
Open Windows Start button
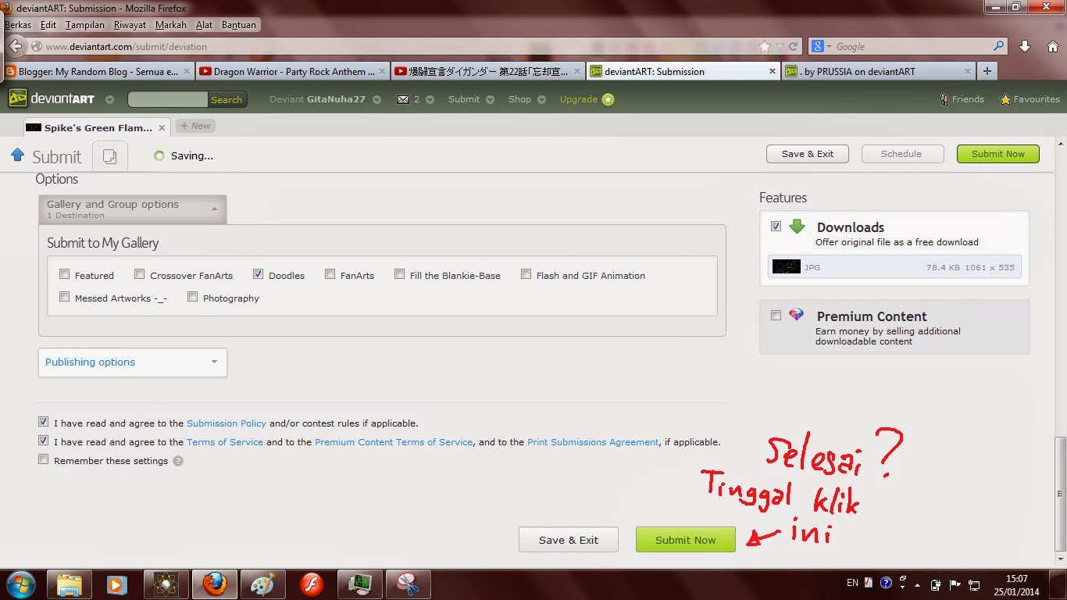(x=20, y=584)
